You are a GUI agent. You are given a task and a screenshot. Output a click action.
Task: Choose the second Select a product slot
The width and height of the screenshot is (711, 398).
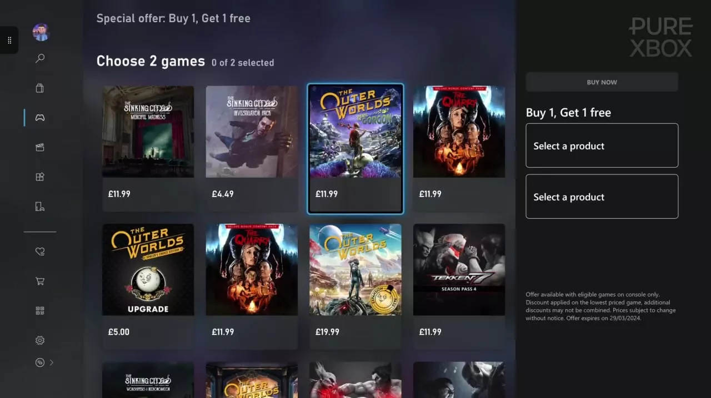coord(602,197)
